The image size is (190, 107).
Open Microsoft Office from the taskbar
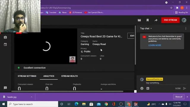[113, 104]
